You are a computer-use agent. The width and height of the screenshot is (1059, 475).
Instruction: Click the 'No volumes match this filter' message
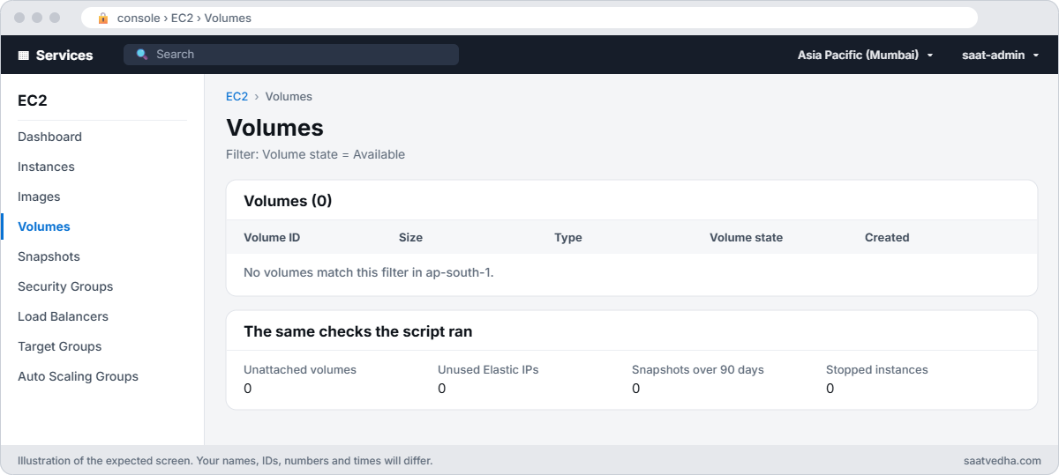click(369, 272)
